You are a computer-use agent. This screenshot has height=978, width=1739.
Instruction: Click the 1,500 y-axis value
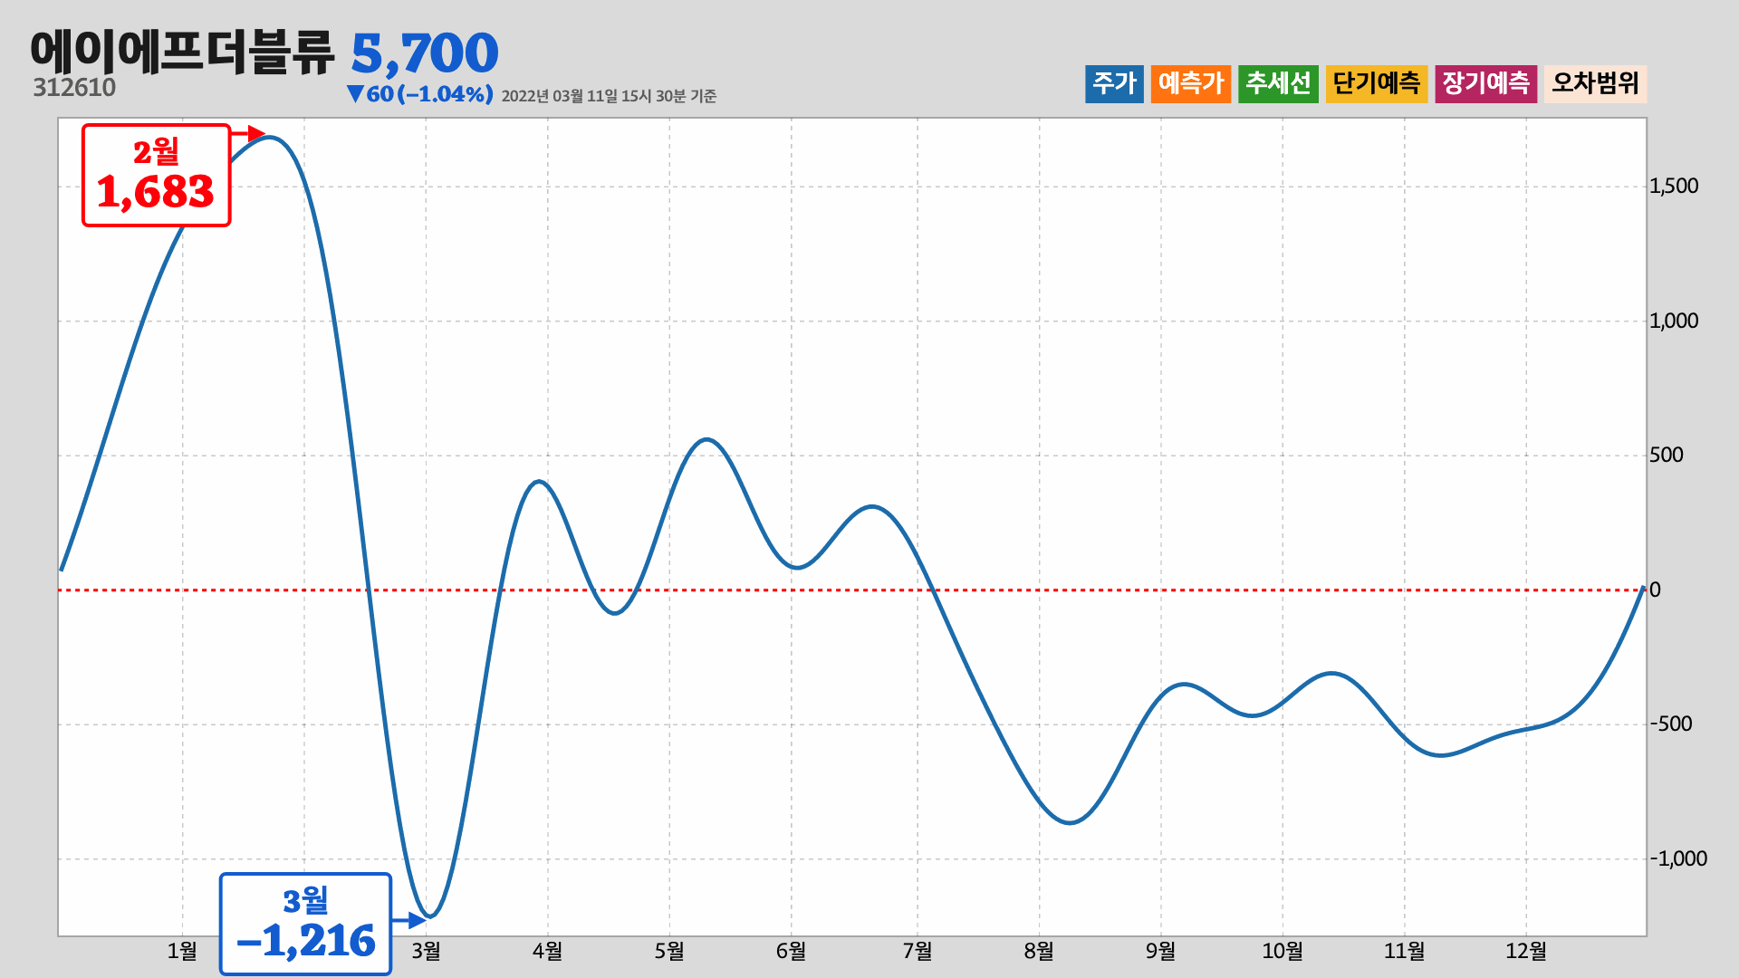point(1674,187)
